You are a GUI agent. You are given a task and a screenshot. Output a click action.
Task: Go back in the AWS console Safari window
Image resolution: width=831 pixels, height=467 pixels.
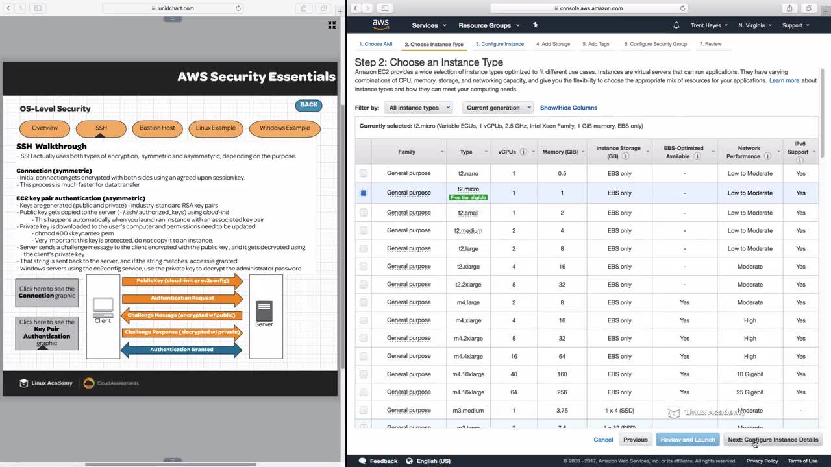[355, 8]
